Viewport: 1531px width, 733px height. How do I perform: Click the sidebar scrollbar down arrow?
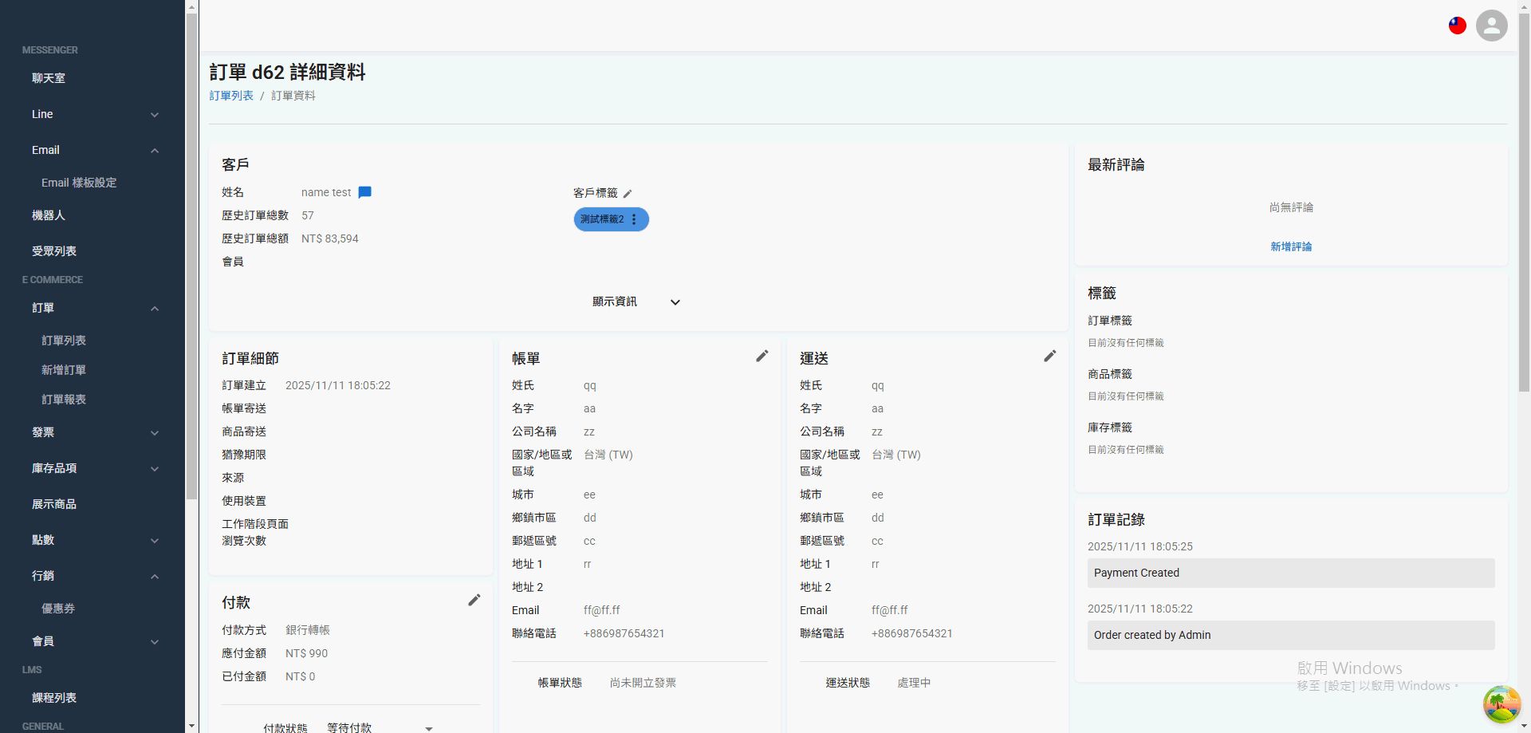(x=191, y=726)
